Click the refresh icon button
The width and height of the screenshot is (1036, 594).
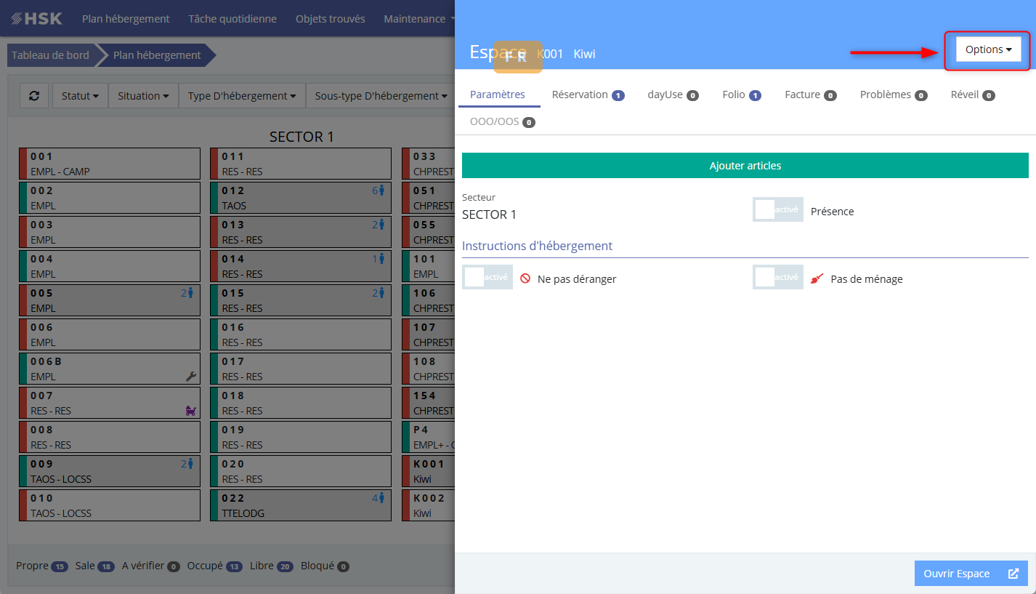(34, 95)
